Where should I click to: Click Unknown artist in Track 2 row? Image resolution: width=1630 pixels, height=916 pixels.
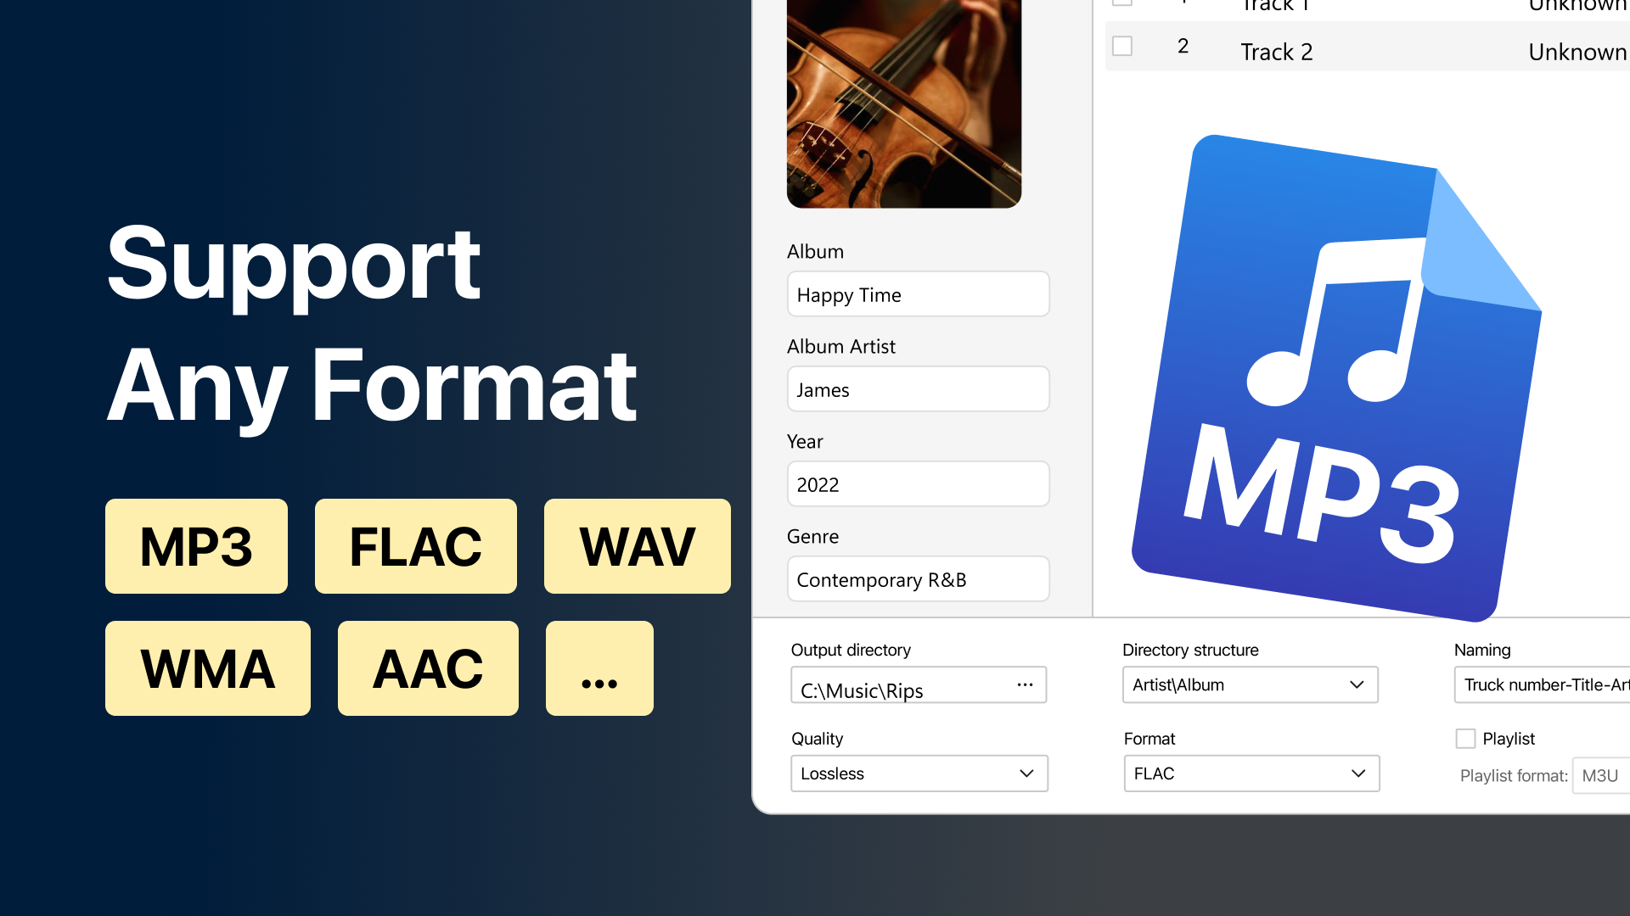click(x=1577, y=52)
